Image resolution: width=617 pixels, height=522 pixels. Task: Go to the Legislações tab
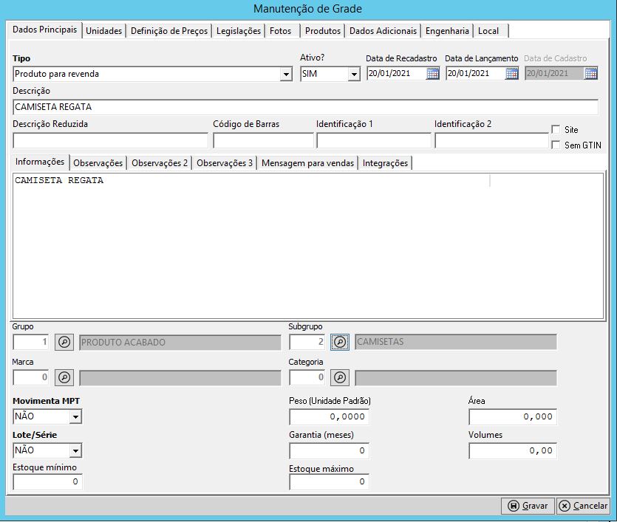[x=239, y=31]
